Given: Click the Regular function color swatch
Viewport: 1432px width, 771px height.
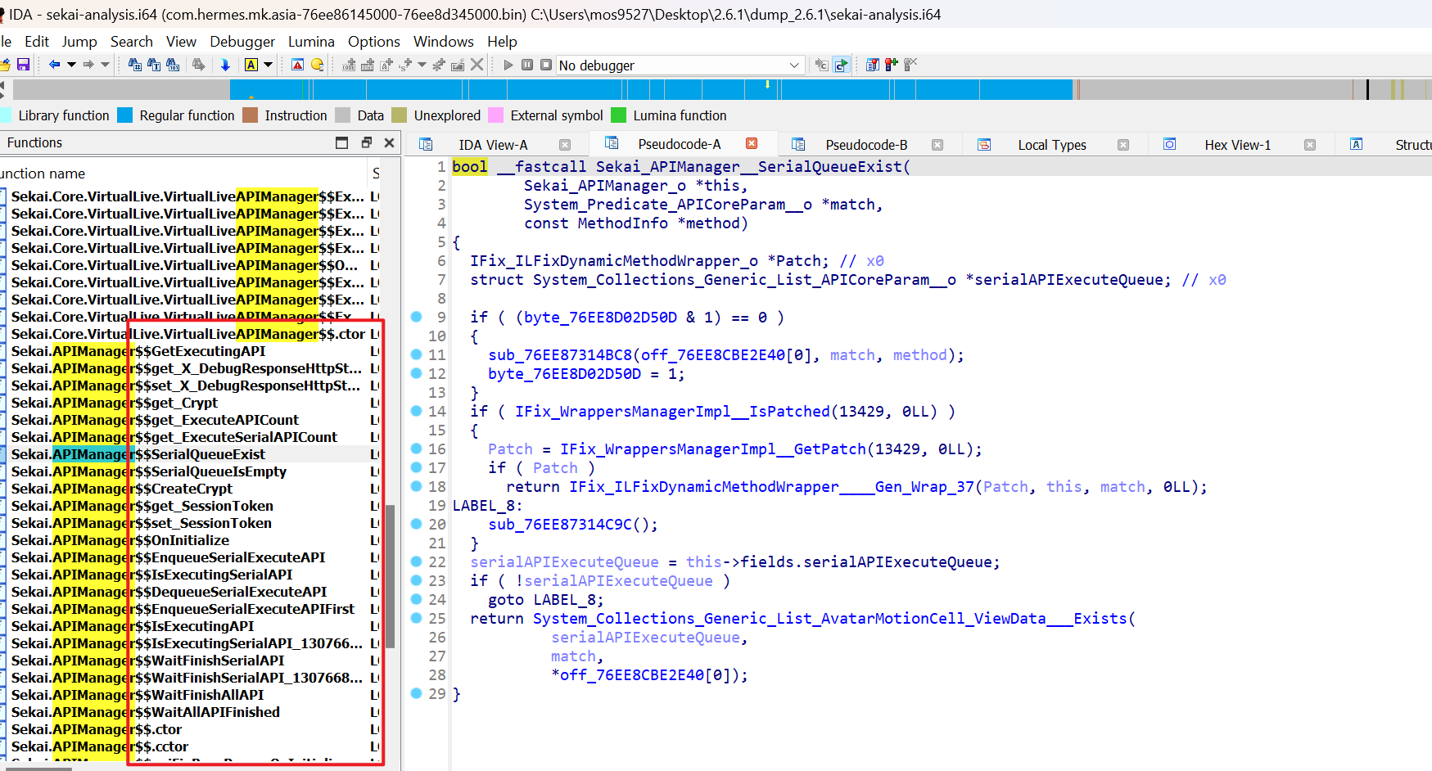Looking at the screenshot, I should click(124, 115).
